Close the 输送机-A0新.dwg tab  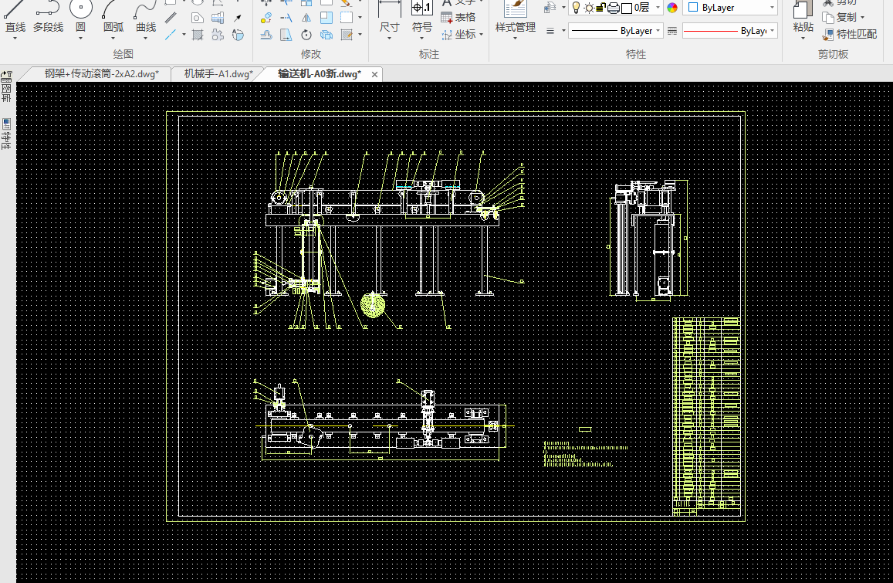pos(375,74)
